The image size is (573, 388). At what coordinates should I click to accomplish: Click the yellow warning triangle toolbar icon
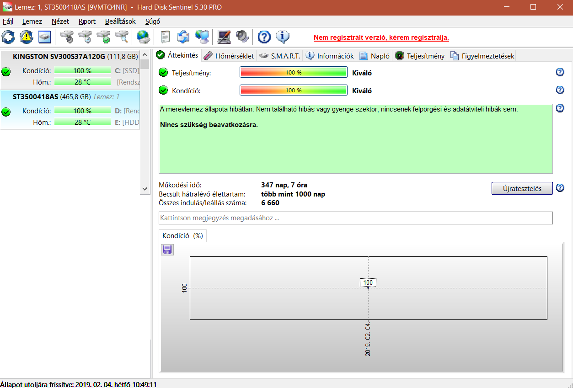pyautogui.click(x=27, y=37)
